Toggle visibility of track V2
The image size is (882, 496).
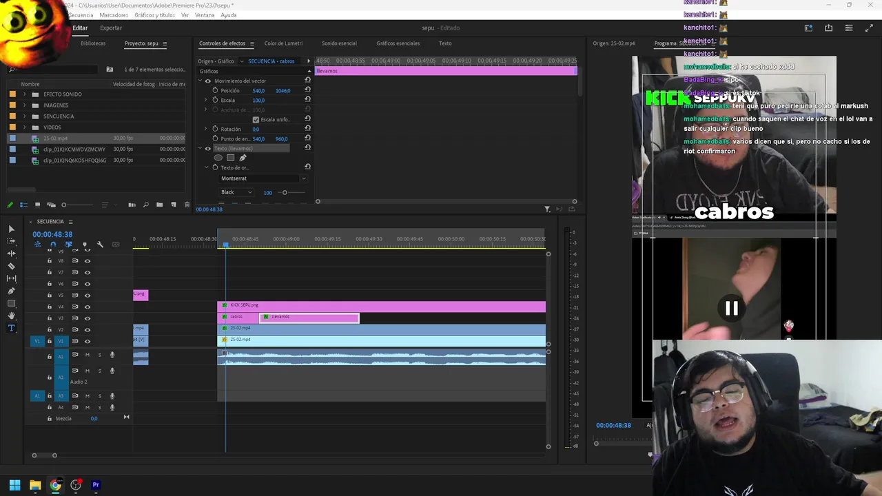pyautogui.click(x=87, y=329)
